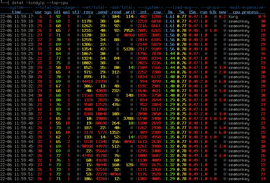Select the 'recv' column header
The height and width of the screenshot is (183, 270).
(88, 12)
